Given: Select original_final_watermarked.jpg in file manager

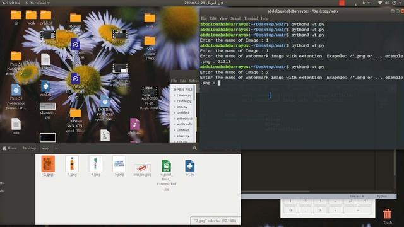Looking at the screenshot, I should tap(166, 166).
